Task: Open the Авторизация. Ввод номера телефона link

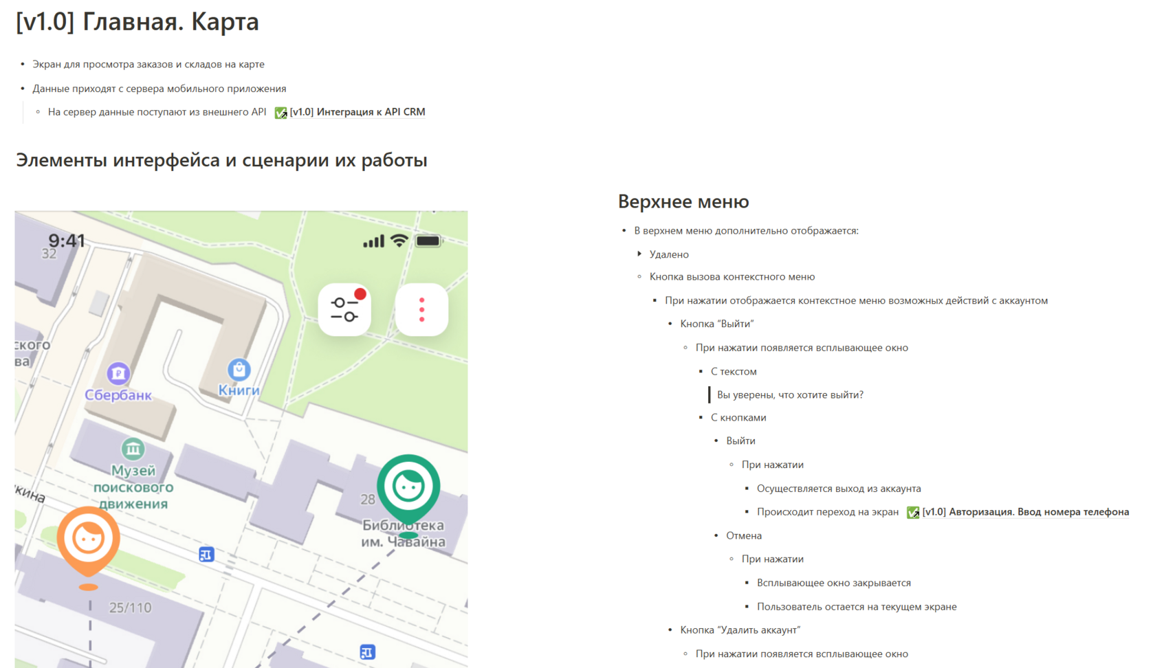Action: pos(1026,512)
